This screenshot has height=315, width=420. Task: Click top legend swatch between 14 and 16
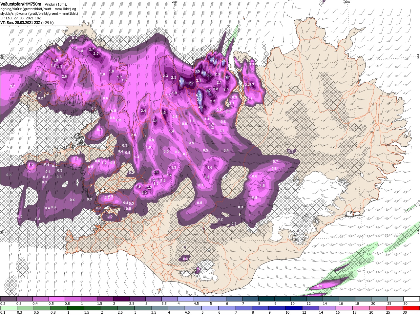tap(331, 299)
